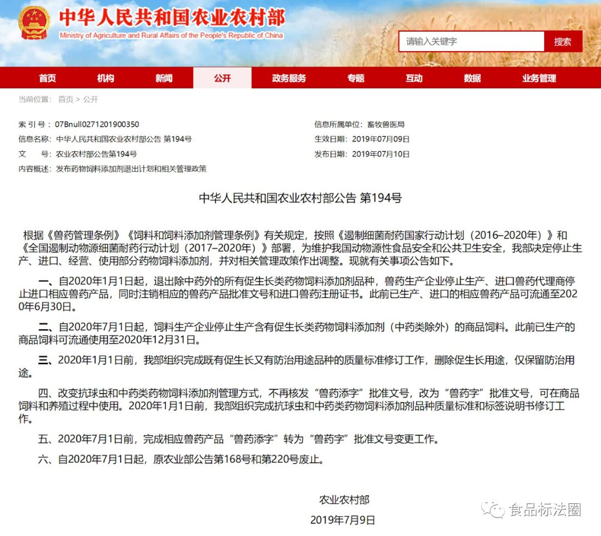Screen dimensions: 601x536
Task: Click the 公开 breadcrumb link
Action: (91, 100)
